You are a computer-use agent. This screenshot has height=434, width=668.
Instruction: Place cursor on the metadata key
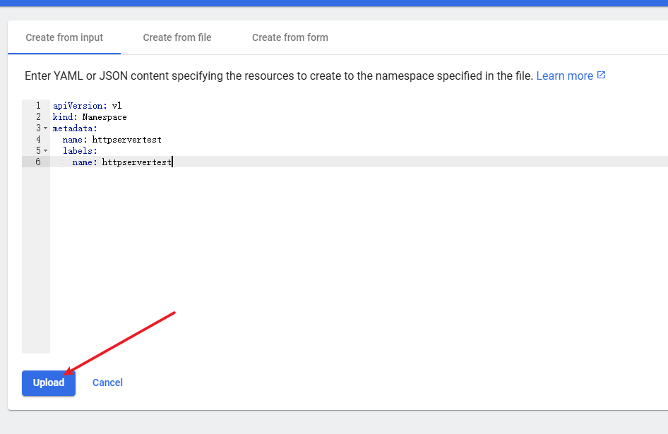(73, 128)
